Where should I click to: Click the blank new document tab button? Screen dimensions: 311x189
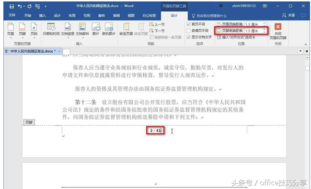[x=67, y=52]
